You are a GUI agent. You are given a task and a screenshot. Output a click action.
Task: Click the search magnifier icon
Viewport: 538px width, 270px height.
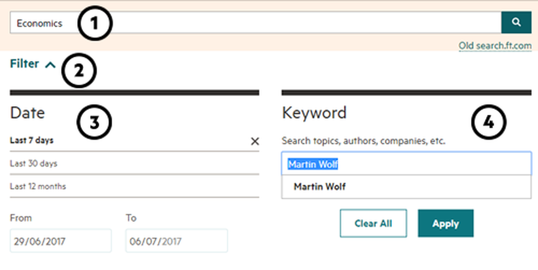point(517,22)
